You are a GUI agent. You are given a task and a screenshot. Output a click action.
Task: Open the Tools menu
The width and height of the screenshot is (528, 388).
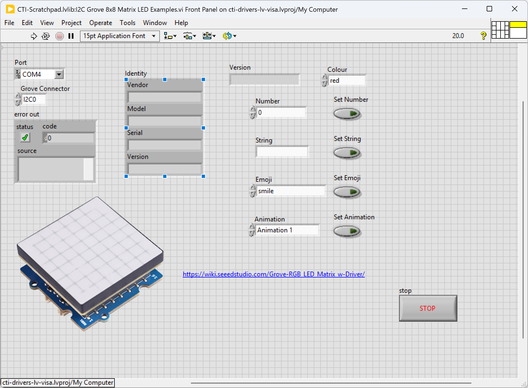[127, 23]
